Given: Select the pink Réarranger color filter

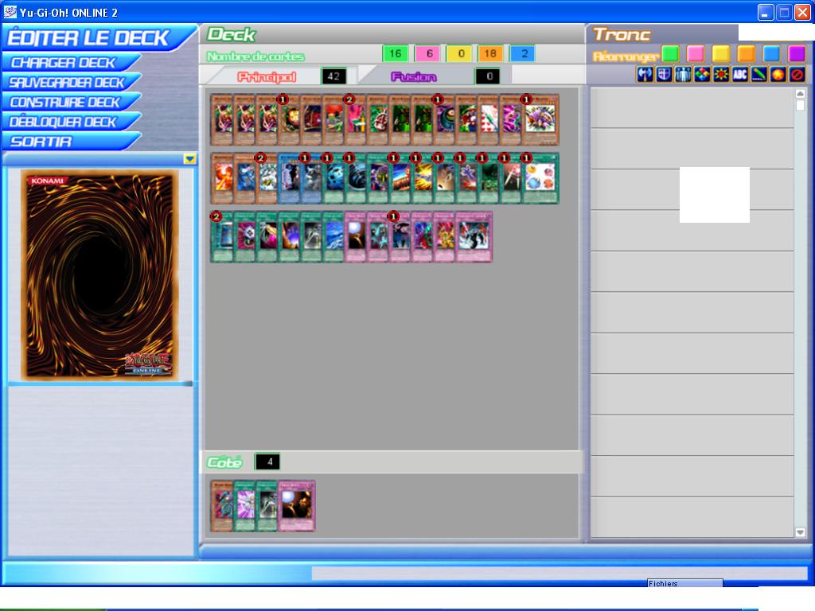Looking at the screenshot, I should (x=696, y=53).
